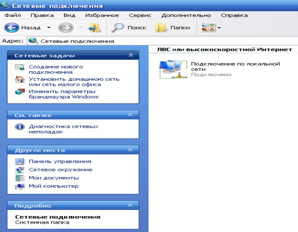Click the Forward arrow icon
The image size is (298, 232).
[x=66, y=28]
